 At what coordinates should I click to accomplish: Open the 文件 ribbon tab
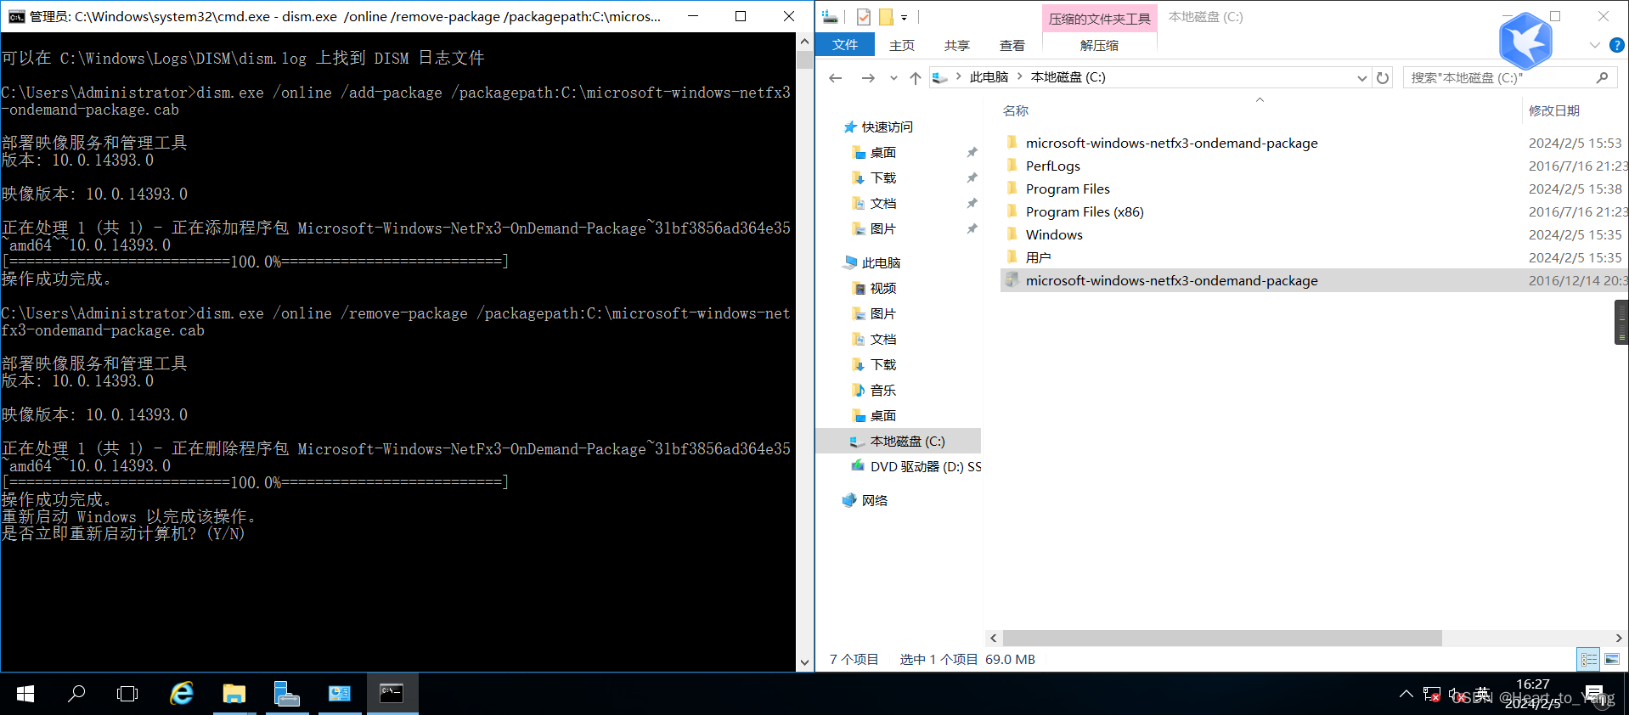pos(844,45)
